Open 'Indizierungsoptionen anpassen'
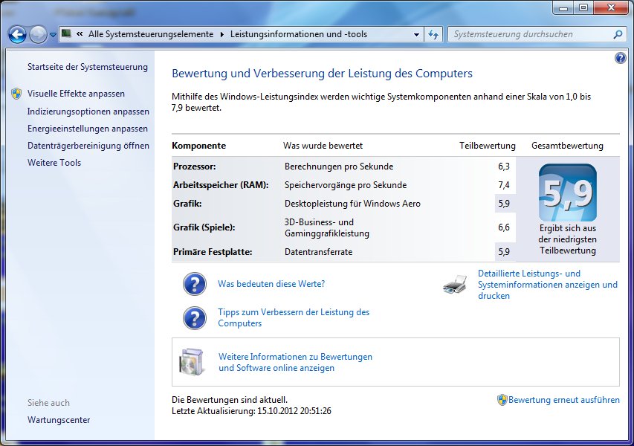634x446 pixels. pos(88,111)
